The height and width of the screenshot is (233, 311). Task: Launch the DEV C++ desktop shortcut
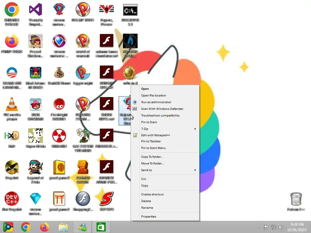[12, 199]
